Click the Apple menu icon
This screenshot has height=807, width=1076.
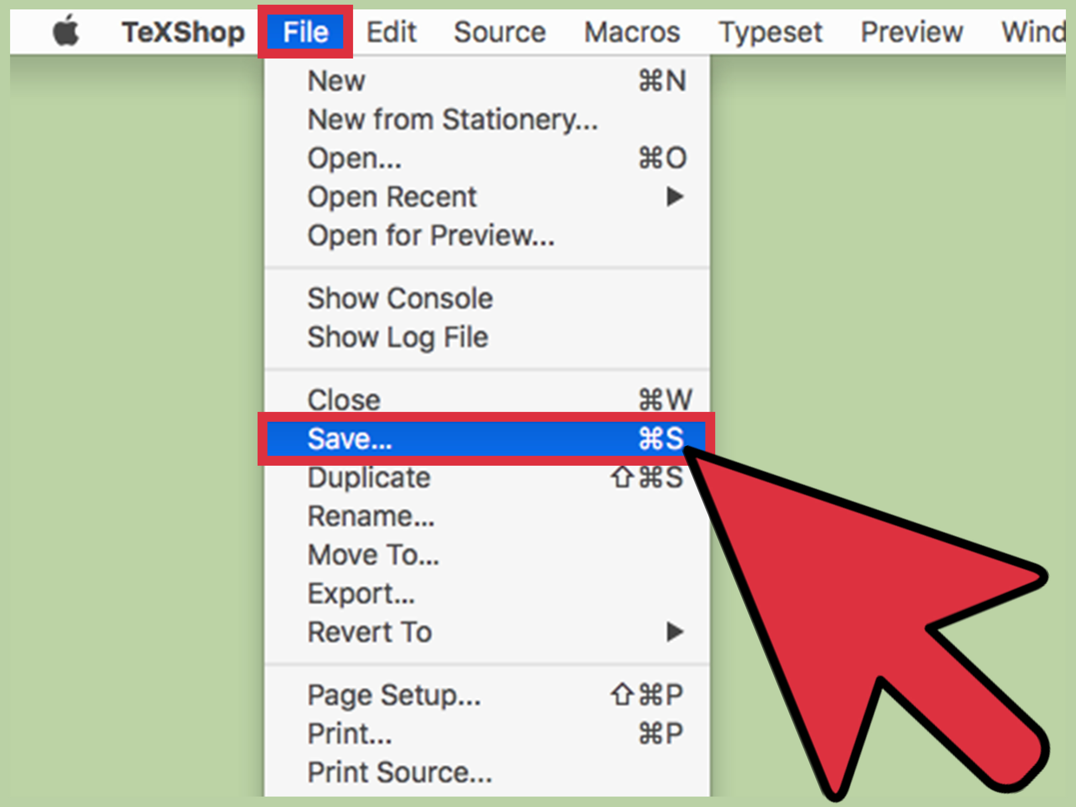pyautogui.click(x=51, y=18)
